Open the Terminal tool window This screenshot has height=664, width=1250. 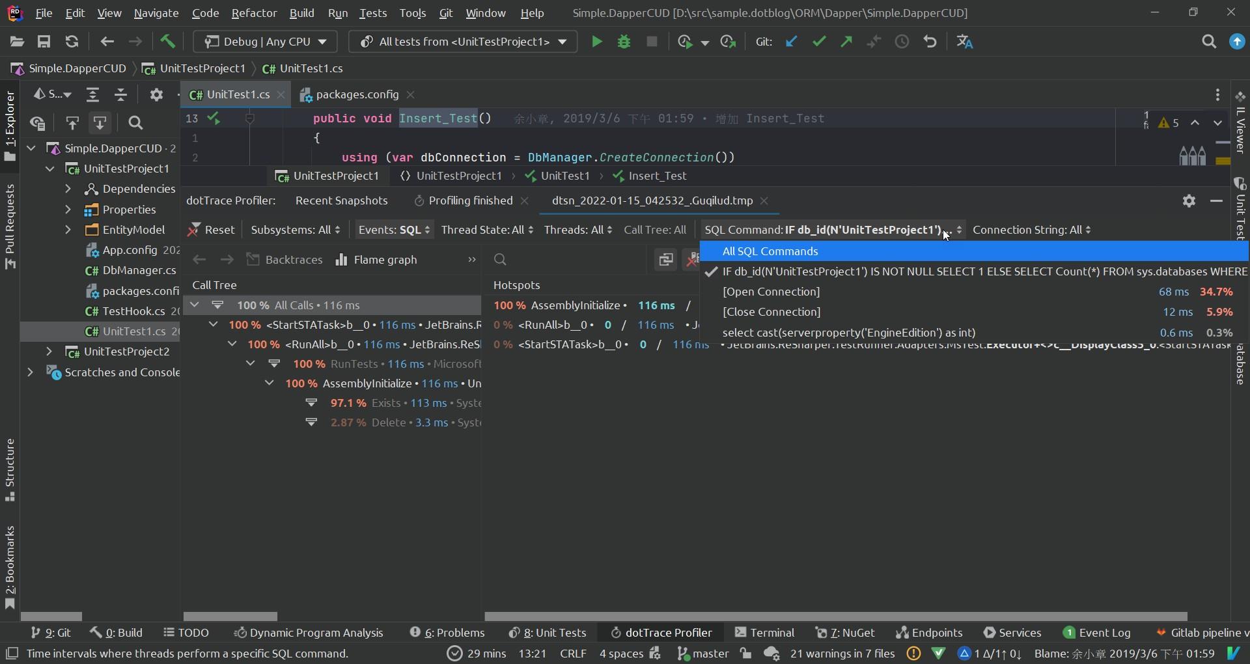(764, 633)
